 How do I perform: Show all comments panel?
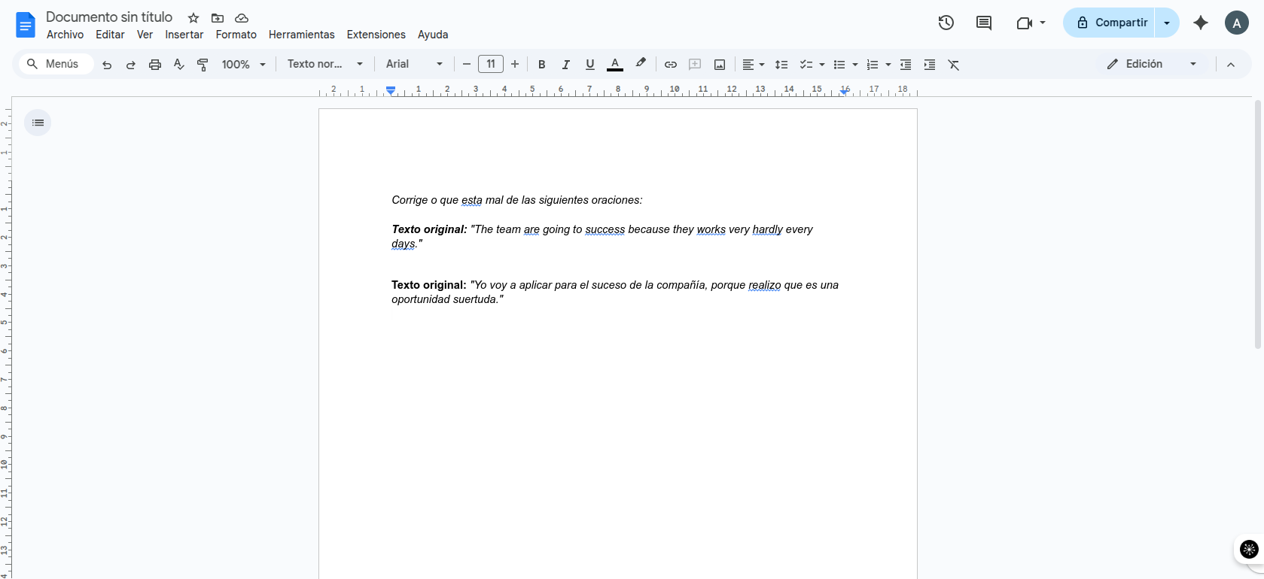(984, 23)
